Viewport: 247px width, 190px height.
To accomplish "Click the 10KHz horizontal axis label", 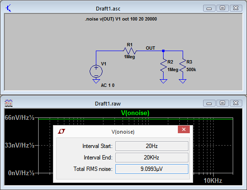I will click(213, 181).
